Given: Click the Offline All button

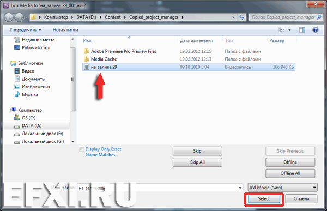Looking at the screenshot, I should click(x=290, y=173).
